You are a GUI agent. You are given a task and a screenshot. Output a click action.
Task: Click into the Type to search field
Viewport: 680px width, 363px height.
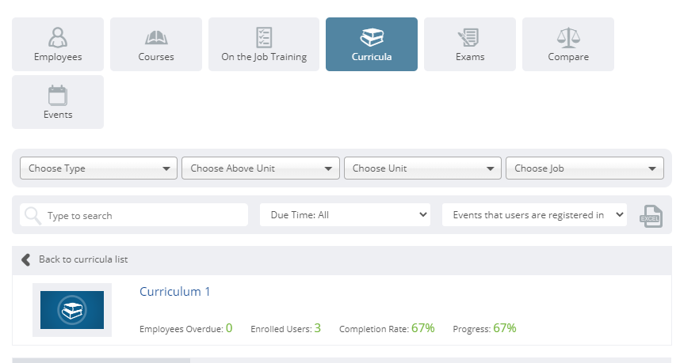134,215
